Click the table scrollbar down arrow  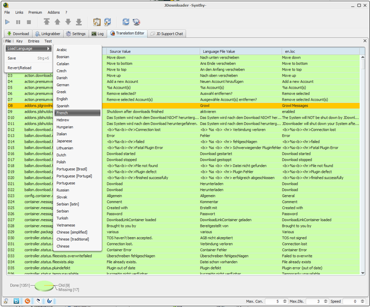363,273
